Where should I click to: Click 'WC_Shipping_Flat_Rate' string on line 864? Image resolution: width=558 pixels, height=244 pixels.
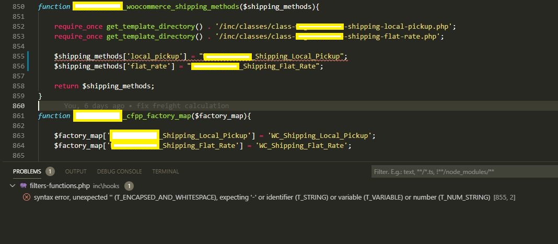(x=303, y=145)
